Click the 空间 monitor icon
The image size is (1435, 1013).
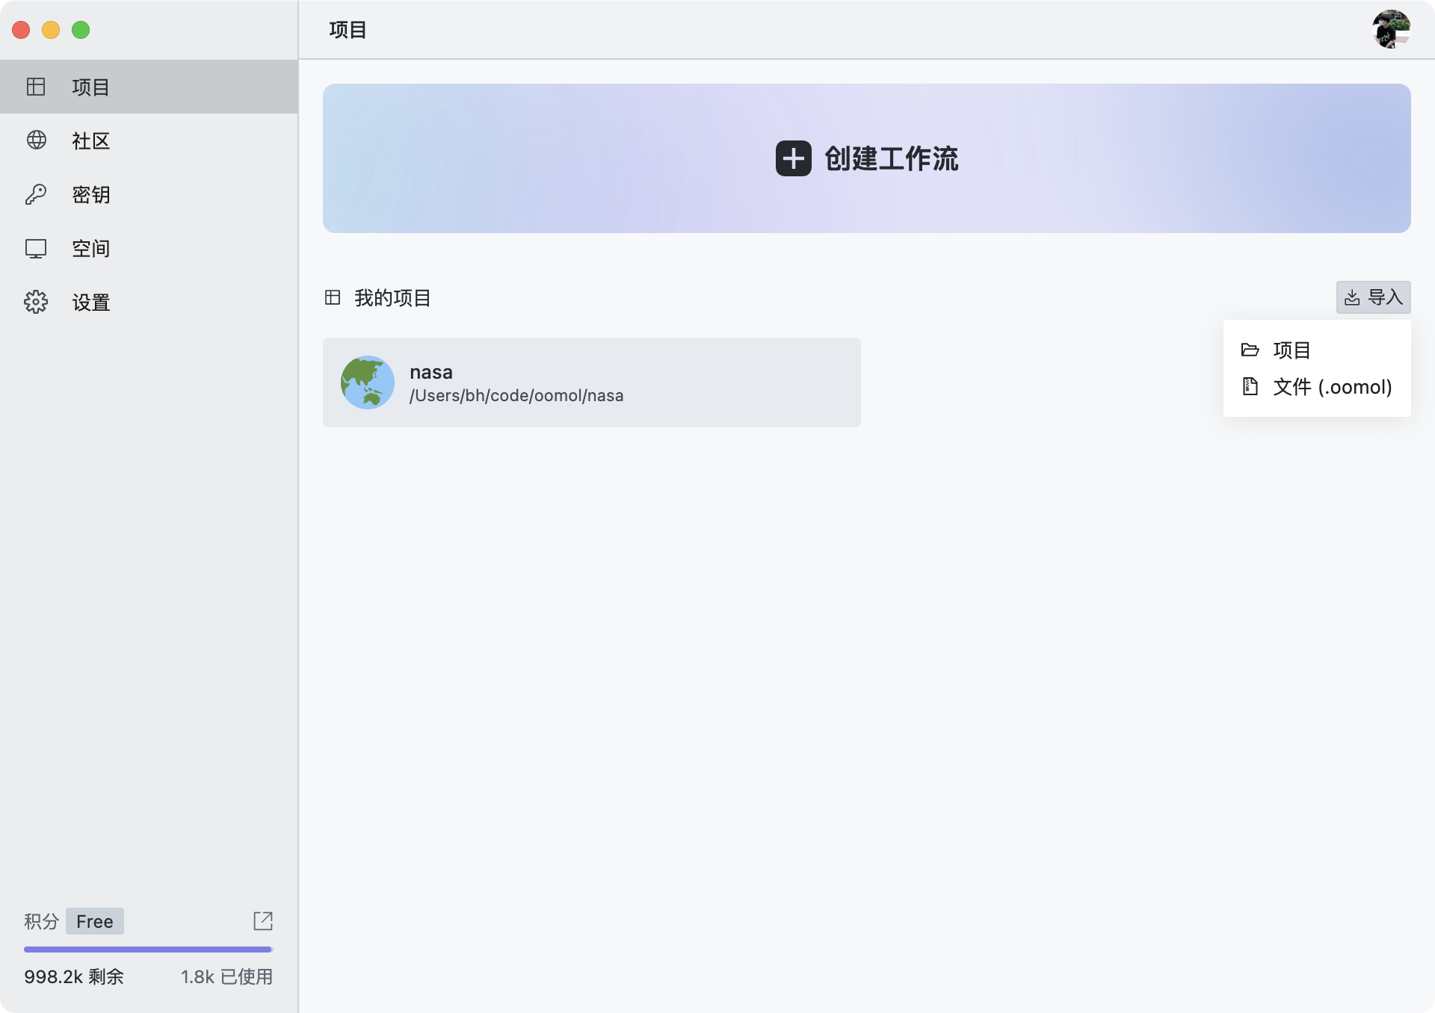(x=36, y=248)
